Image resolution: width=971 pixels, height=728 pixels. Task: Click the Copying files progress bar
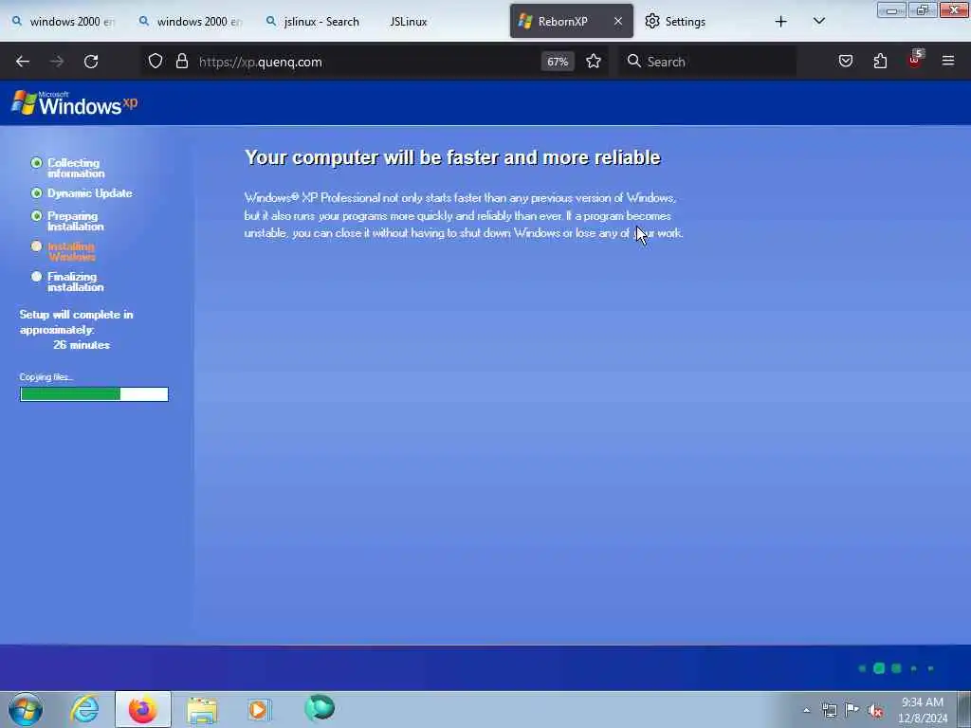click(x=94, y=394)
